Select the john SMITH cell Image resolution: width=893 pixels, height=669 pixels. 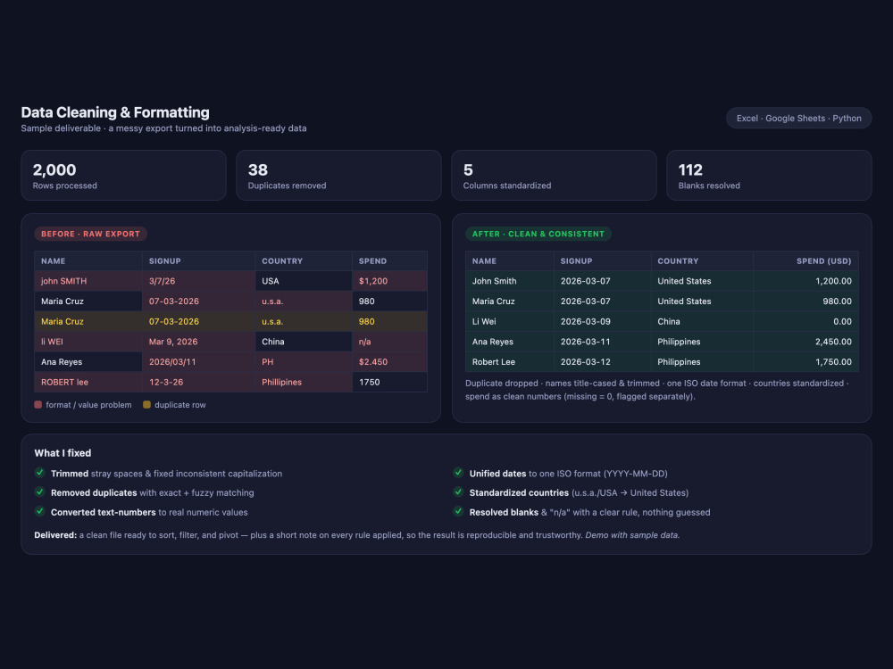click(x=88, y=281)
